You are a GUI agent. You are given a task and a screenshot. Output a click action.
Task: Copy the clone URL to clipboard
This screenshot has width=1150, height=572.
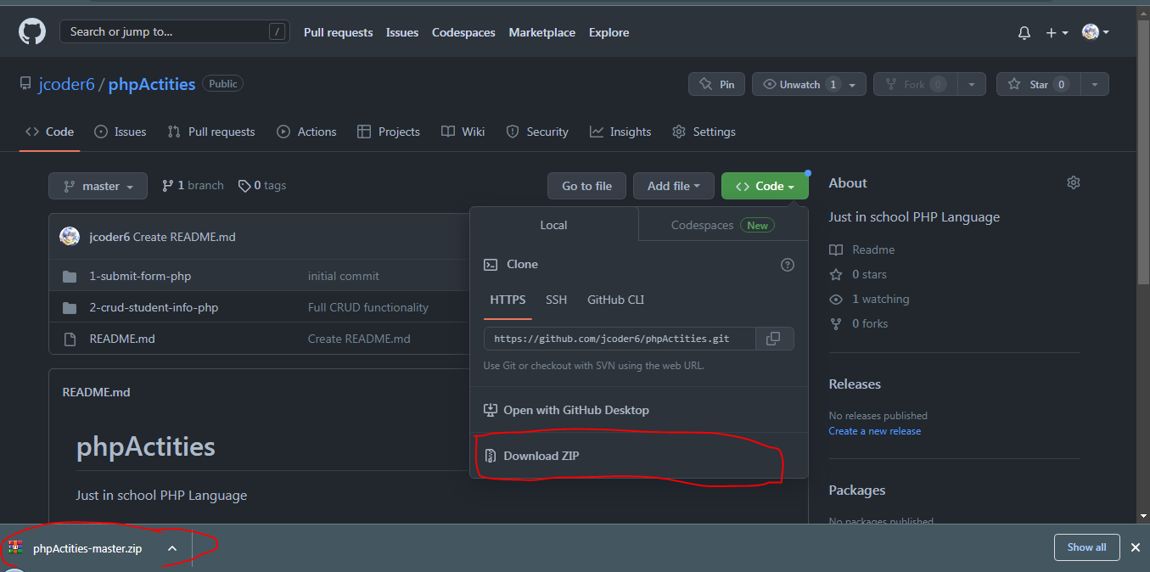[773, 339]
